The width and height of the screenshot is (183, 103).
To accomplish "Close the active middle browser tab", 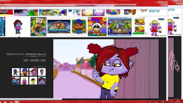I will click(x=113, y=5).
